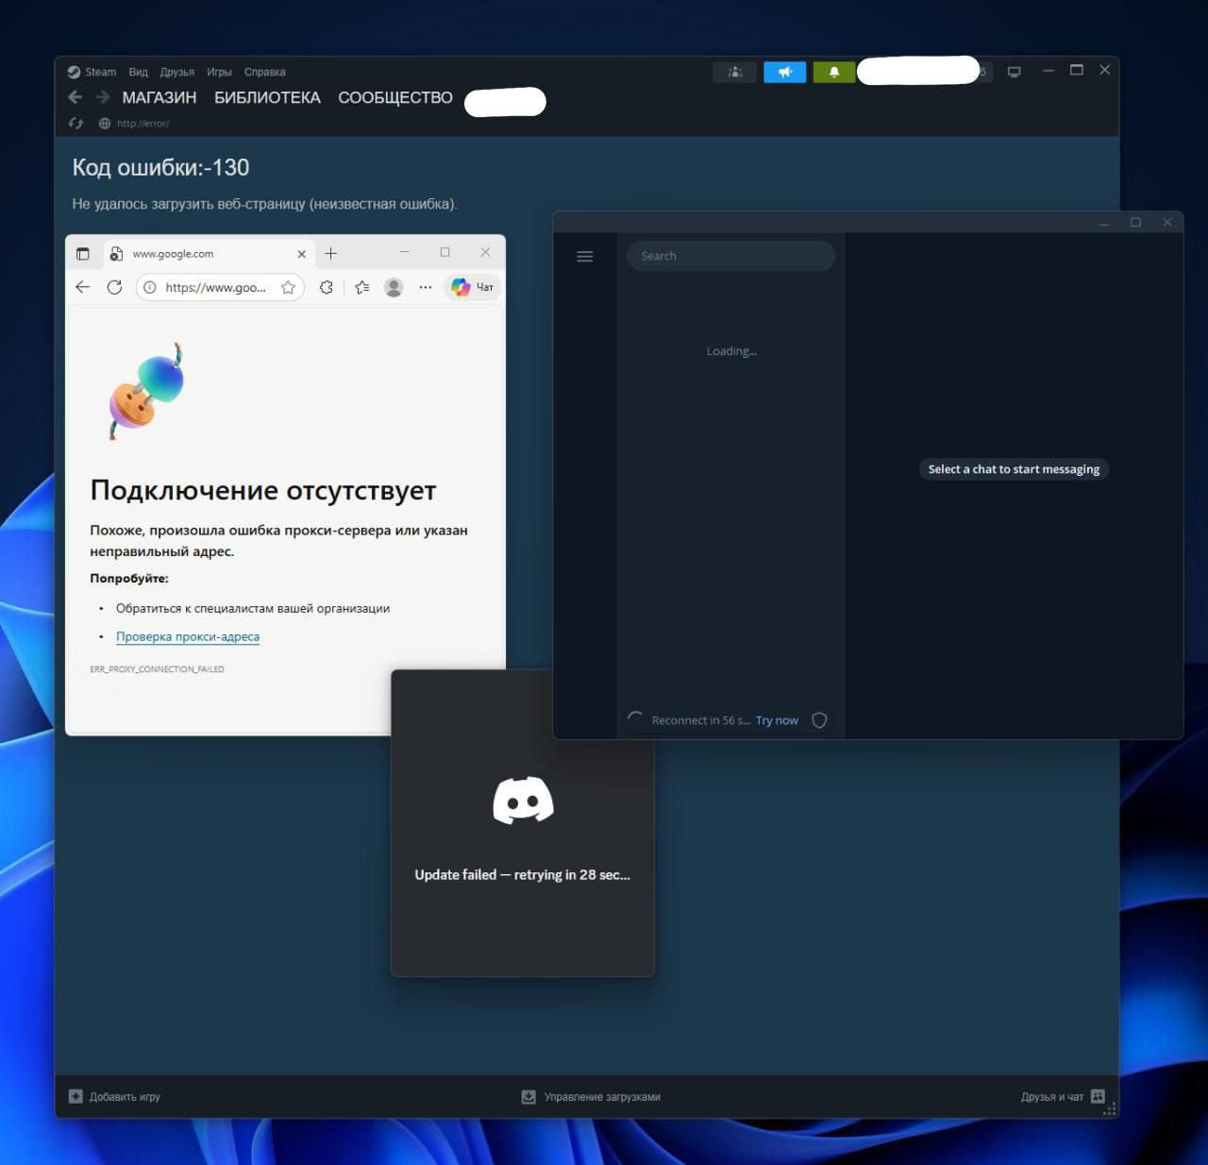Click Добавить игру plus icon in Steam

tap(75, 1096)
